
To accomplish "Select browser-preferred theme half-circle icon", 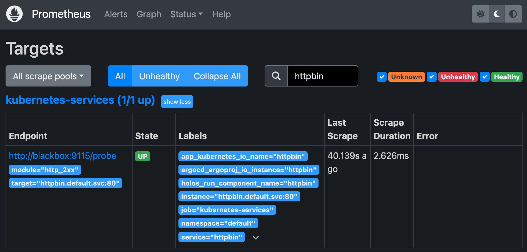I will [x=513, y=14].
